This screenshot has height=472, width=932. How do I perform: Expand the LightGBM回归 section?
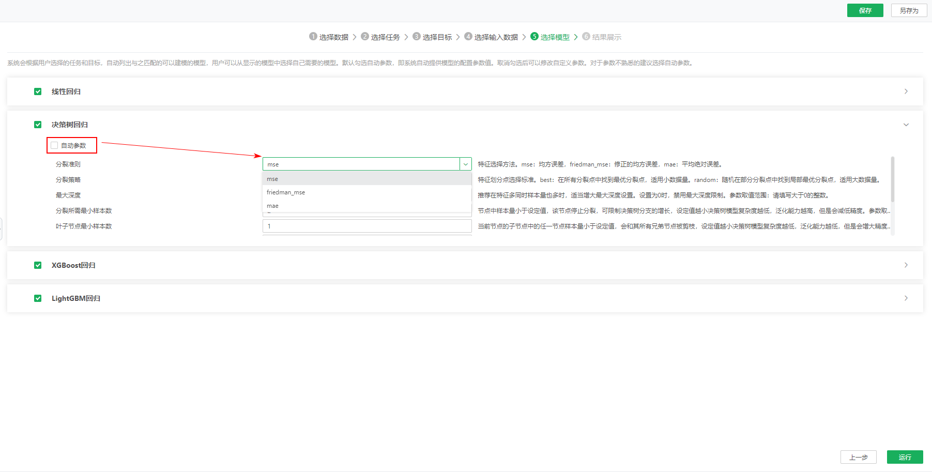(x=906, y=298)
